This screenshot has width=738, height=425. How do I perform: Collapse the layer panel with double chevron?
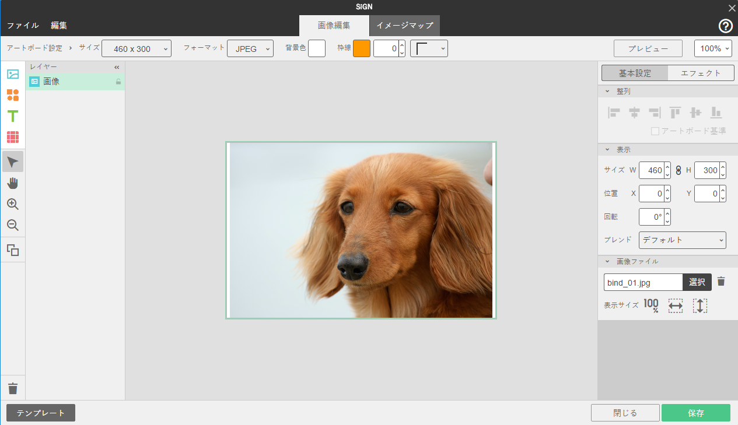[117, 67]
